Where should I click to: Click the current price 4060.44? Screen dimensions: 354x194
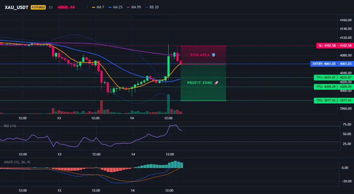(x=66, y=7)
